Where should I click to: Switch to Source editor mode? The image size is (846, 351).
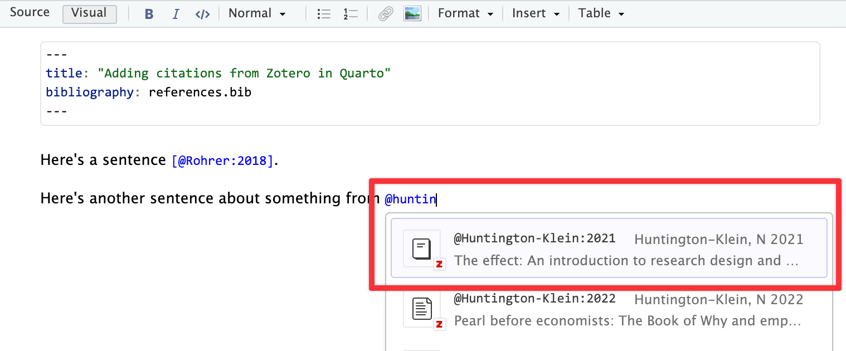(x=30, y=13)
